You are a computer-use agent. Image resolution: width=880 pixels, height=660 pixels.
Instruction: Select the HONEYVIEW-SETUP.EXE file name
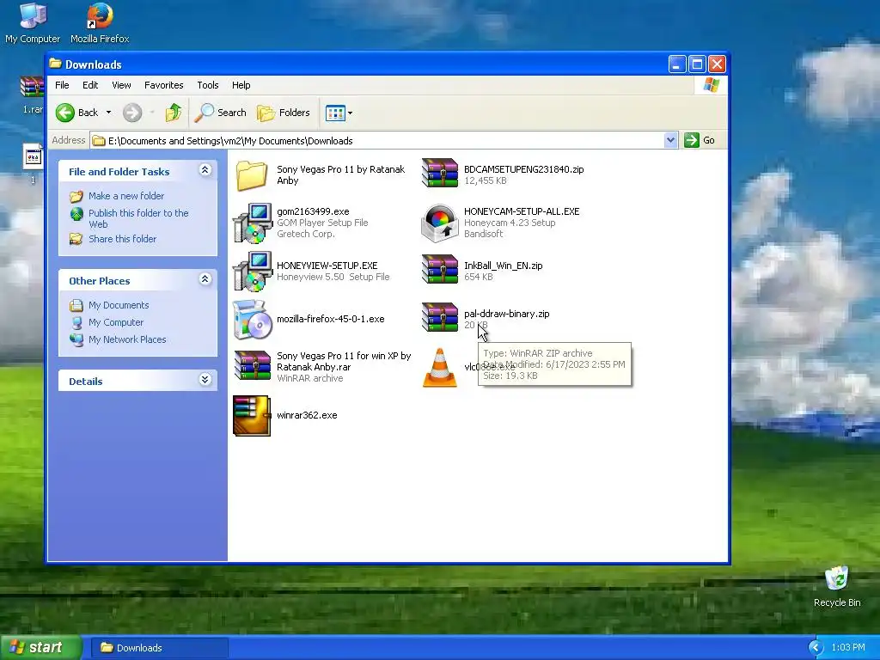[x=327, y=266]
